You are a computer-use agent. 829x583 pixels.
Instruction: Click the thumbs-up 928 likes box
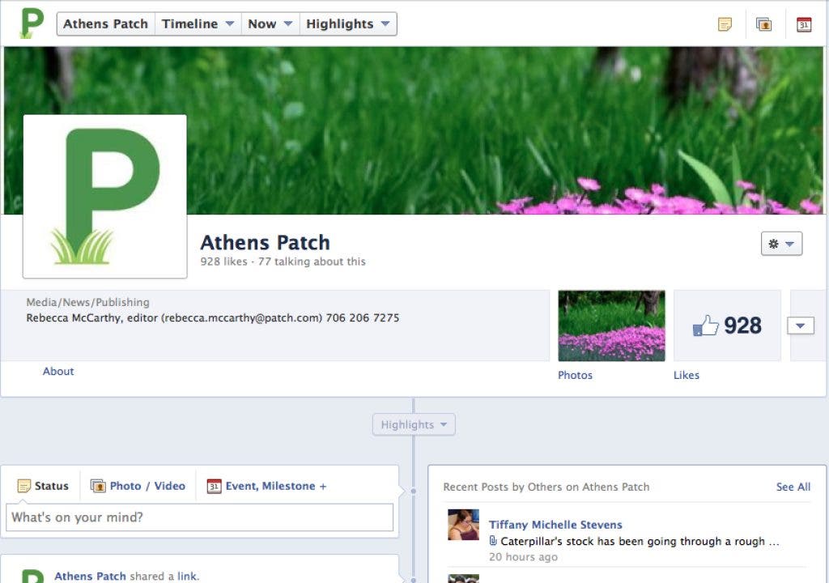click(x=727, y=326)
